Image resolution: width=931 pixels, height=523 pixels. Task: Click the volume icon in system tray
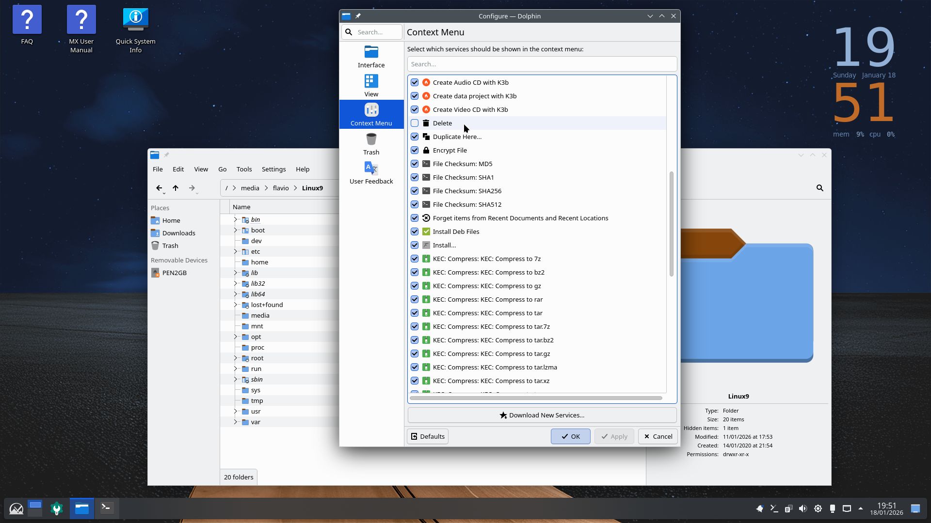[803, 508]
